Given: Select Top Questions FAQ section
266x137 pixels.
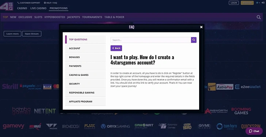Looking at the screenshot, I should 85,39.
